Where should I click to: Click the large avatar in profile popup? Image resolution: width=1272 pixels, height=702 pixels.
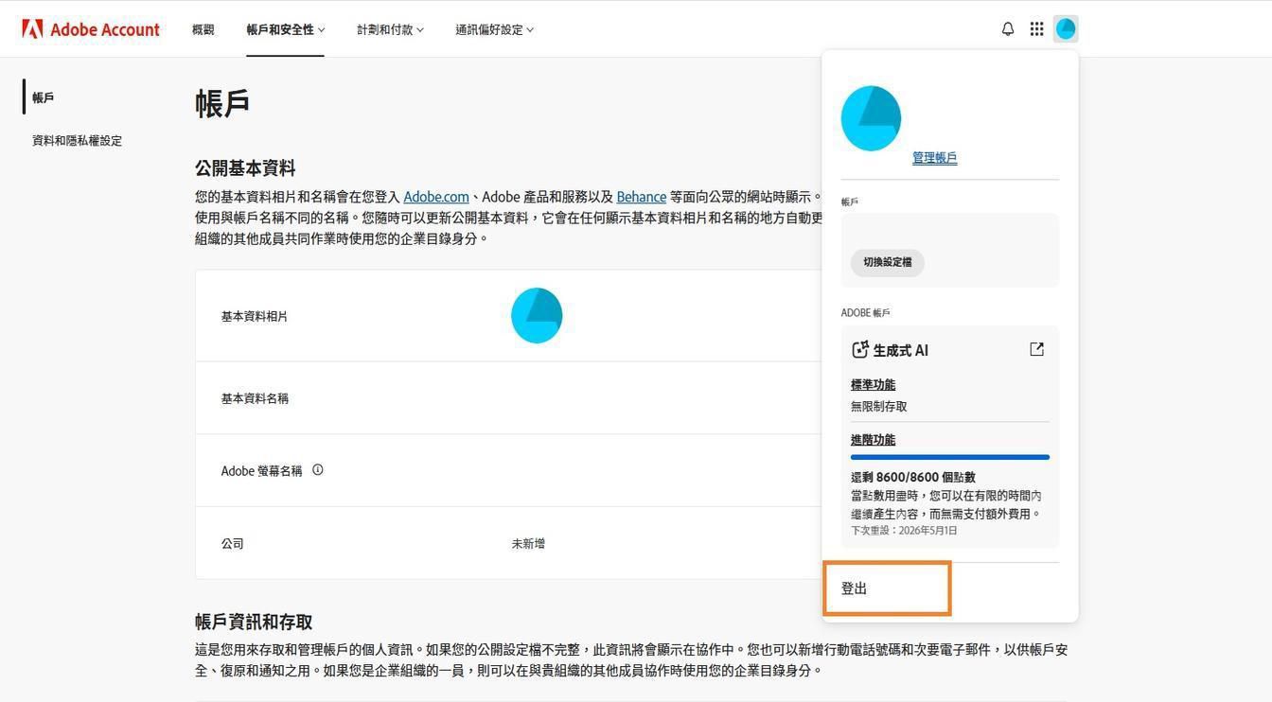coord(871,118)
